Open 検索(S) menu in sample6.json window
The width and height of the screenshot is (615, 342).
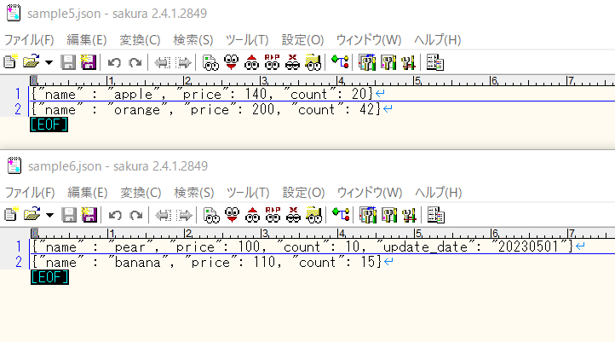tap(193, 193)
